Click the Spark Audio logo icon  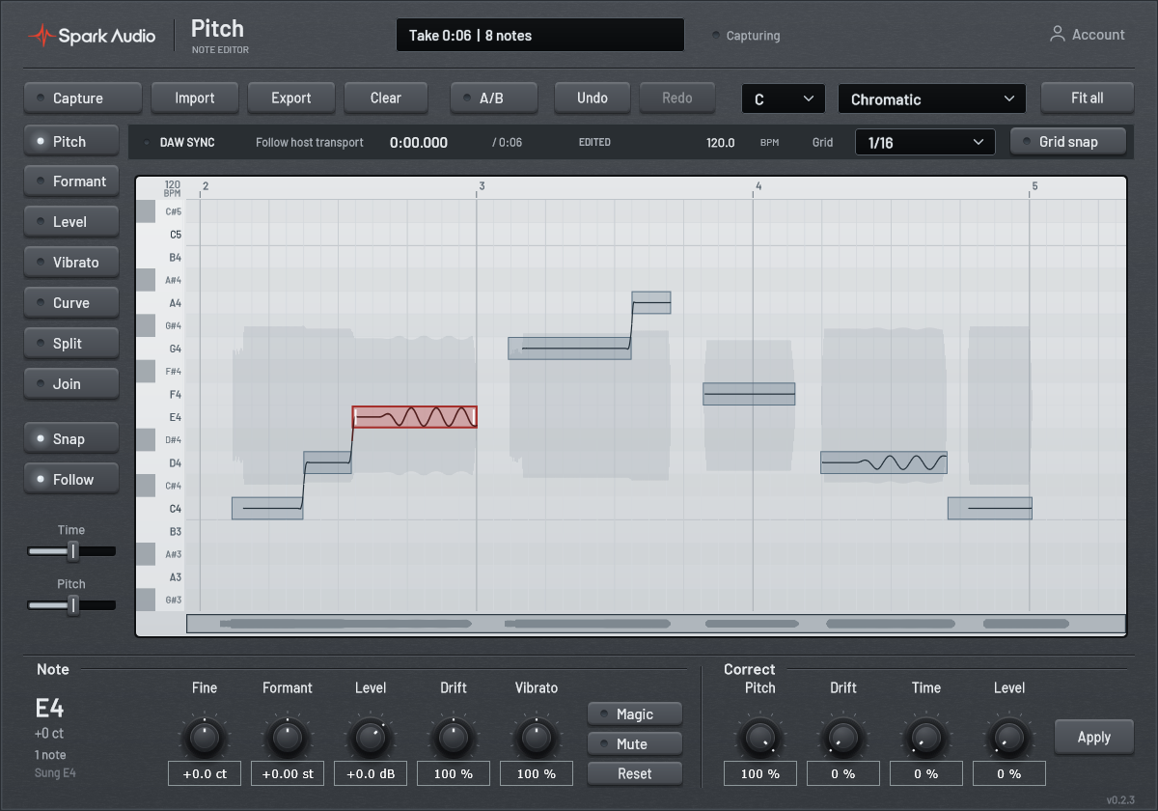point(41,36)
